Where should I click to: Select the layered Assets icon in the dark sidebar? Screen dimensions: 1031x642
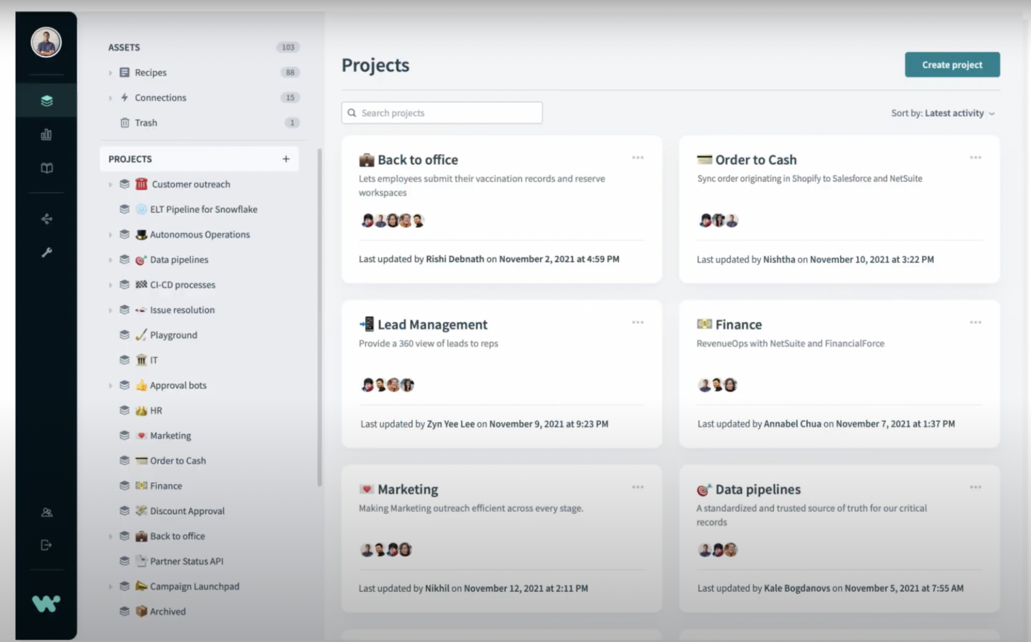46,100
